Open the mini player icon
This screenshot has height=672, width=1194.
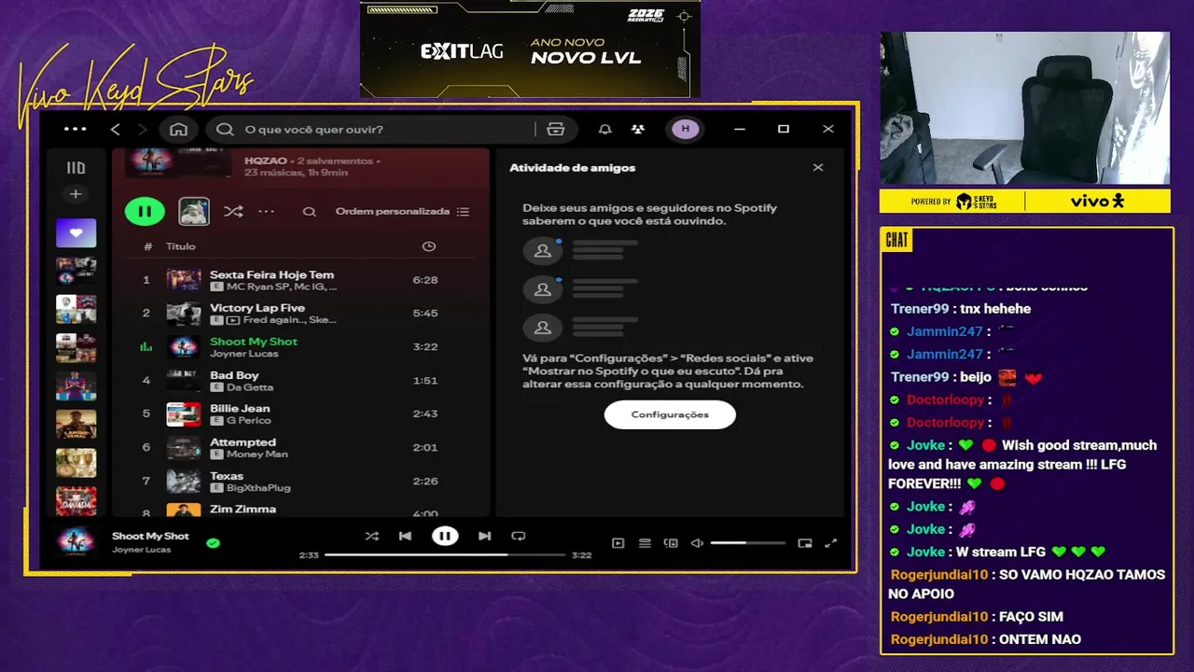click(805, 543)
